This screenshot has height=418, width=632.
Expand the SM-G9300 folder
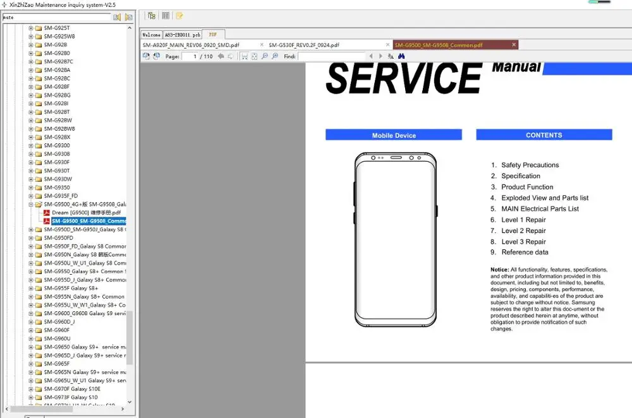click(30, 145)
